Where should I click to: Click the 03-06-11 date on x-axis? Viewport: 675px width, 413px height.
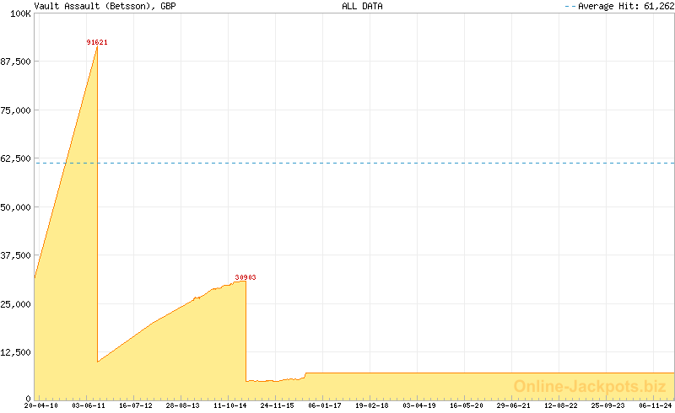tap(87, 405)
